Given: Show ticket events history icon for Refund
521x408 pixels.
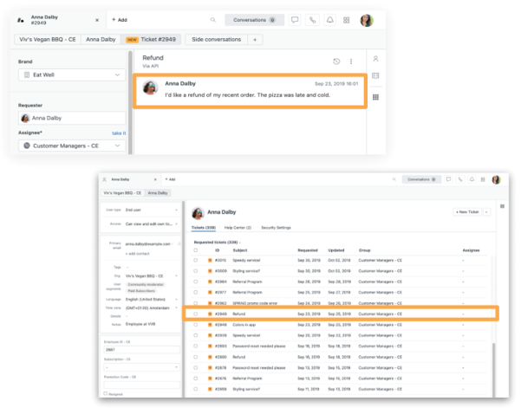Looking at the screenshot, I should click(x=336, y=62).
